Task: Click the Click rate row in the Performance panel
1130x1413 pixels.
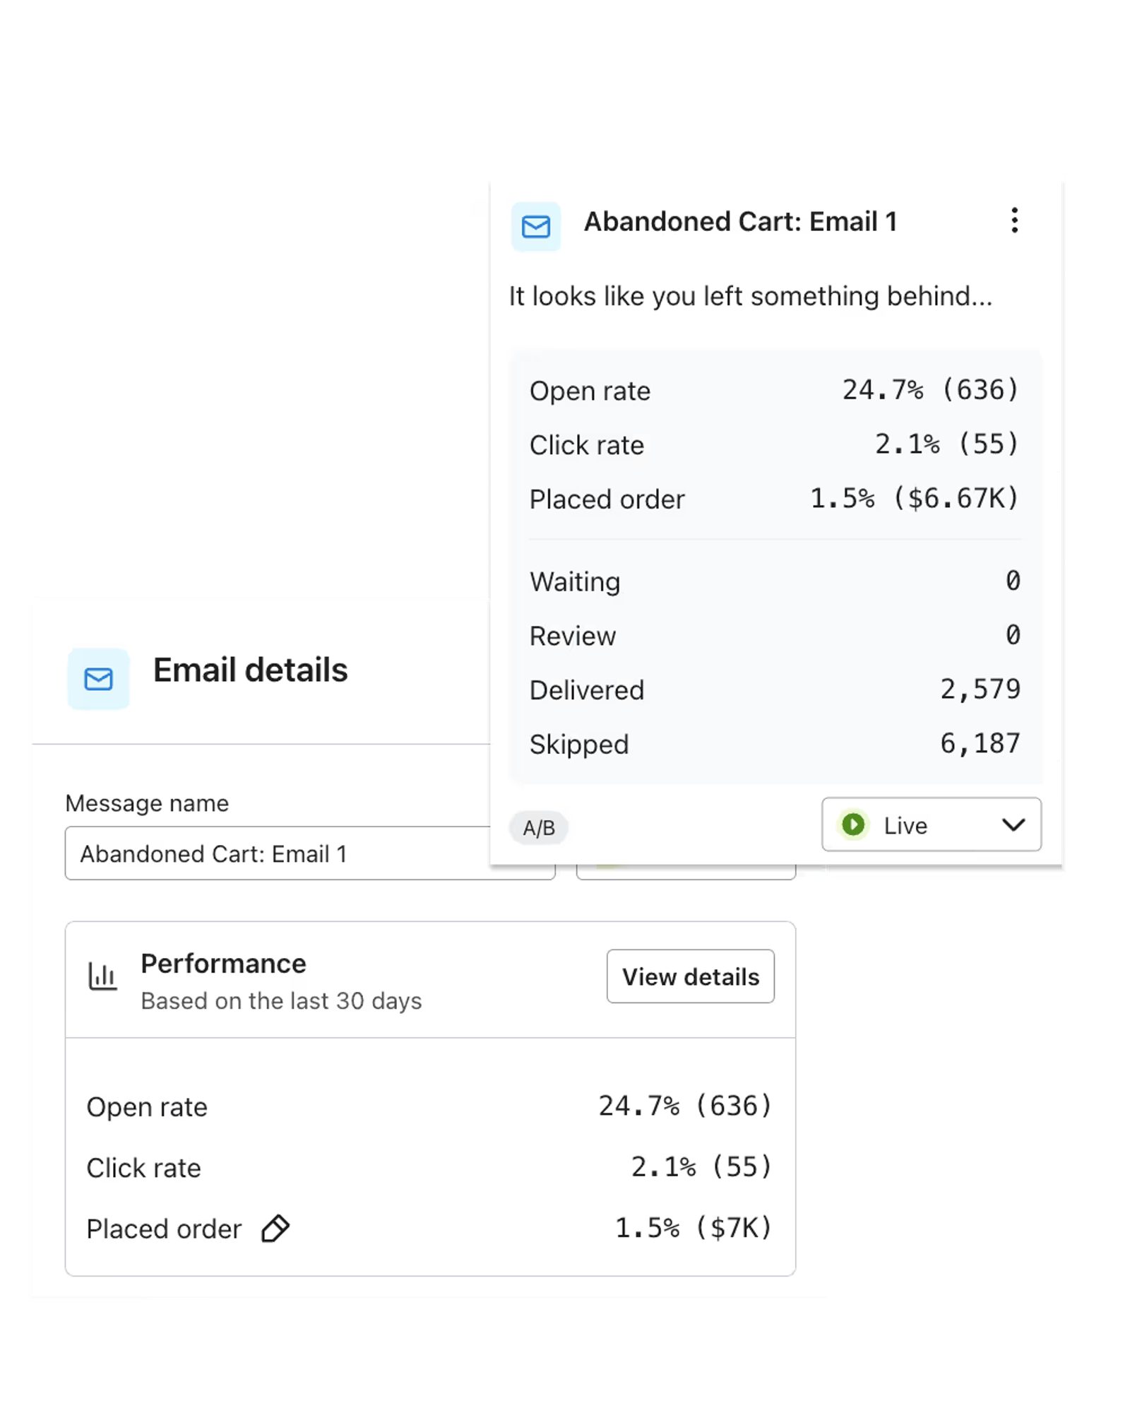Action: (429, 1167)
